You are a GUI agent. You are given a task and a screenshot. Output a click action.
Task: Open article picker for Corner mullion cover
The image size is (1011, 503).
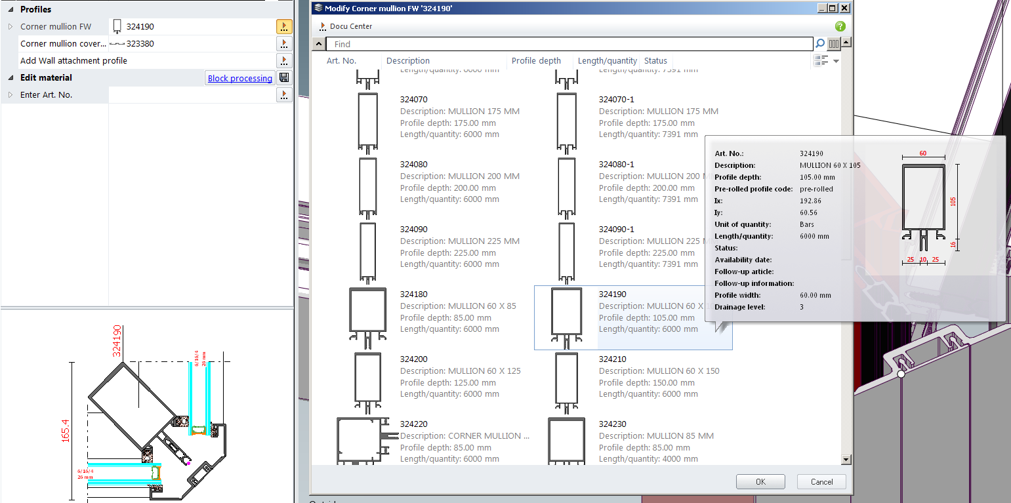[x=283, y=44]
